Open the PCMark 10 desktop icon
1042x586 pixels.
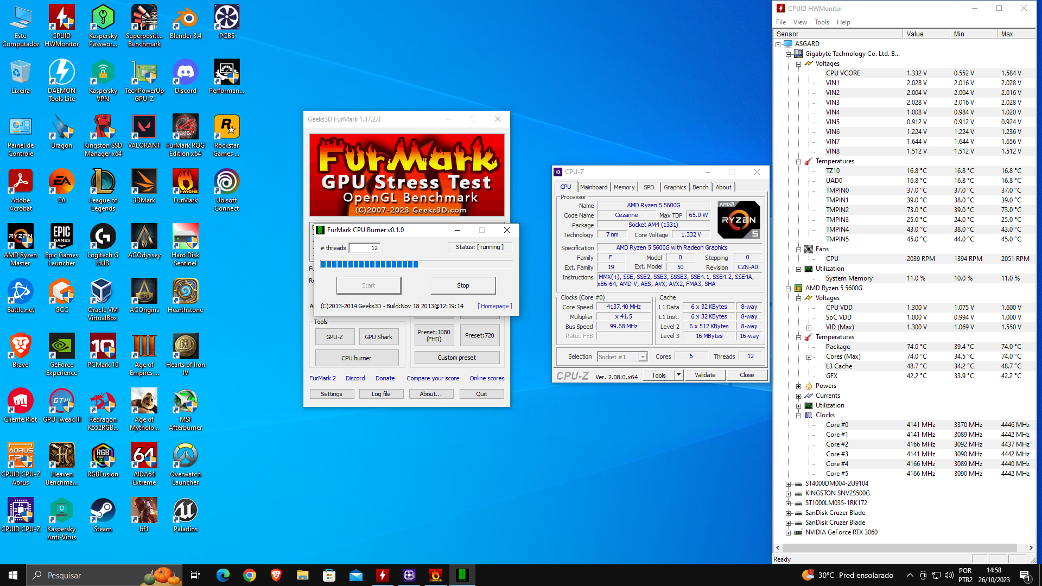tap(103, 351)
